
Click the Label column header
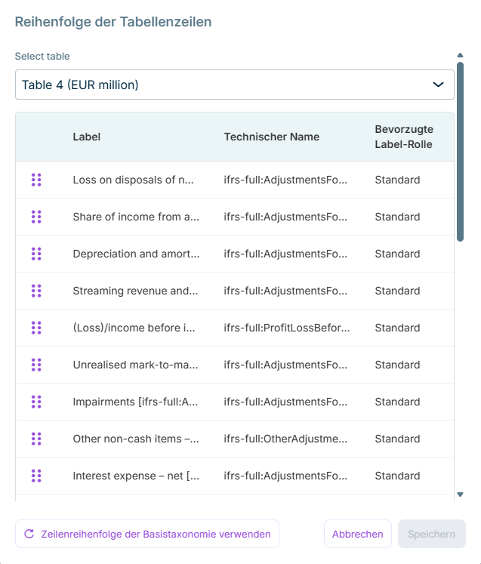coord(87,137)
